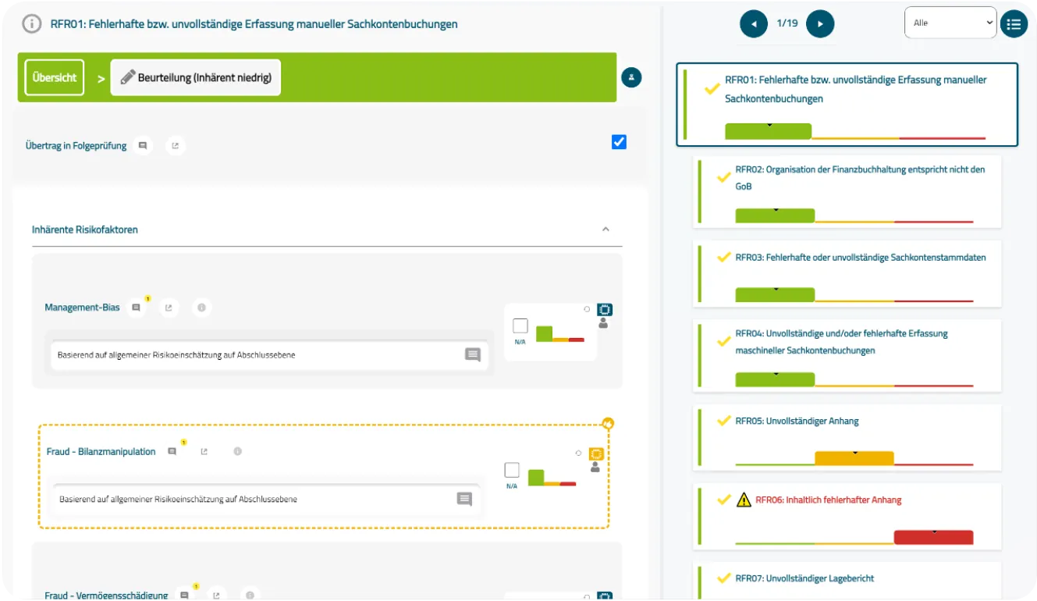The height and width of the screenshot is (601, 1037).
Task: Click the external link icon beside Management-Bias
Action: pos(169,308)
